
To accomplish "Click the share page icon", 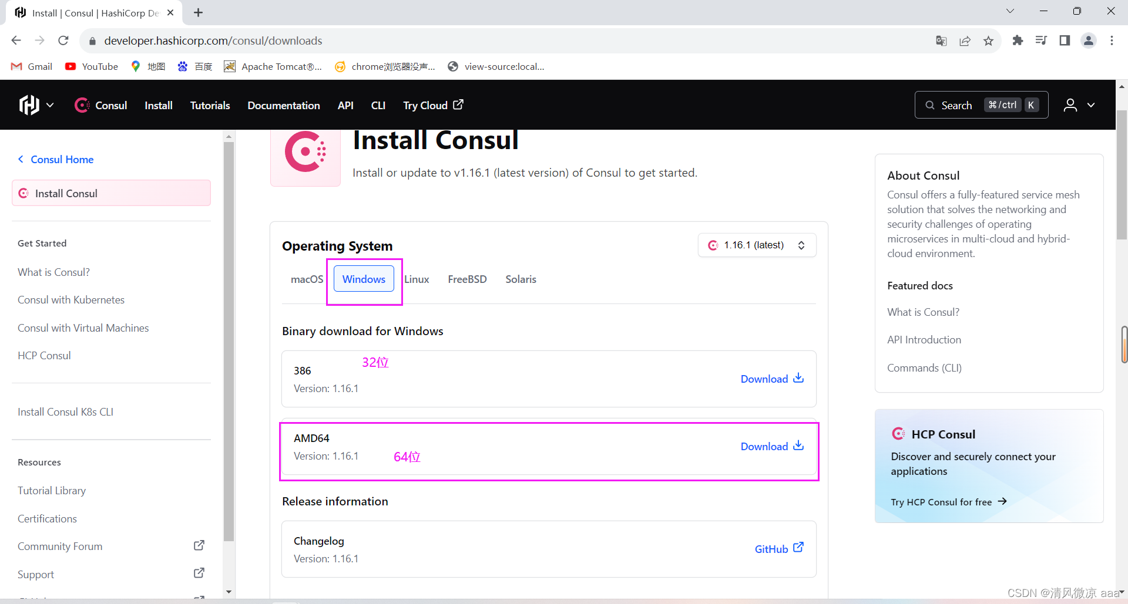I will [965, 41].
